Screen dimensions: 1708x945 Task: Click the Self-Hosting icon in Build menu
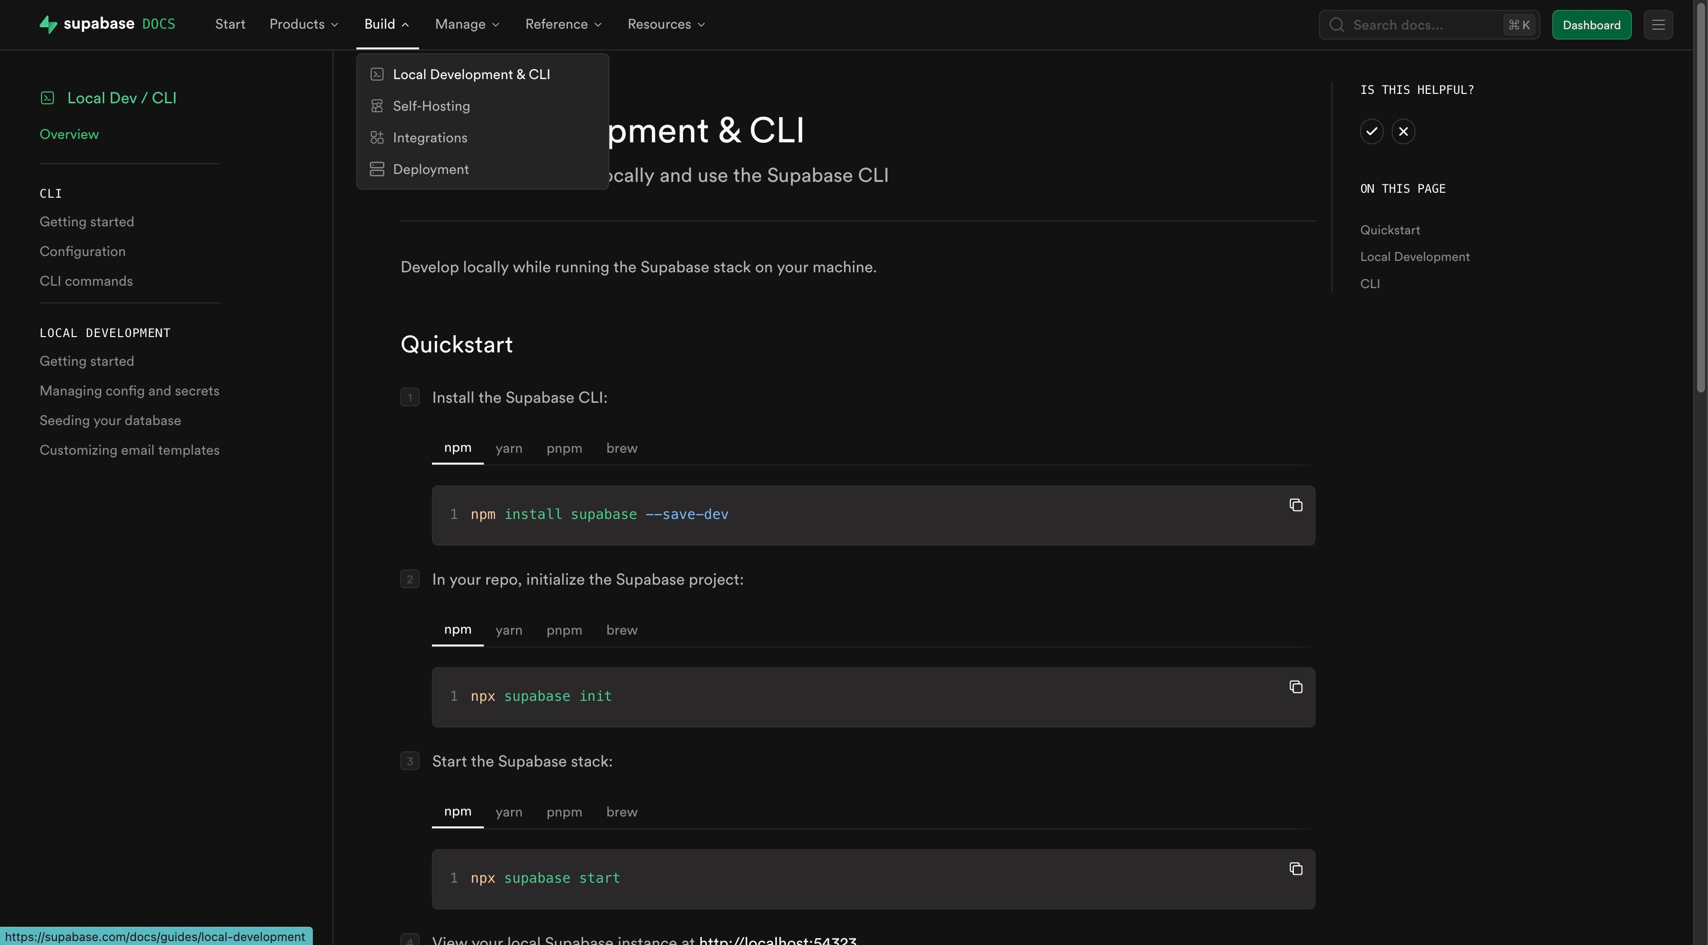coord(377,106)
